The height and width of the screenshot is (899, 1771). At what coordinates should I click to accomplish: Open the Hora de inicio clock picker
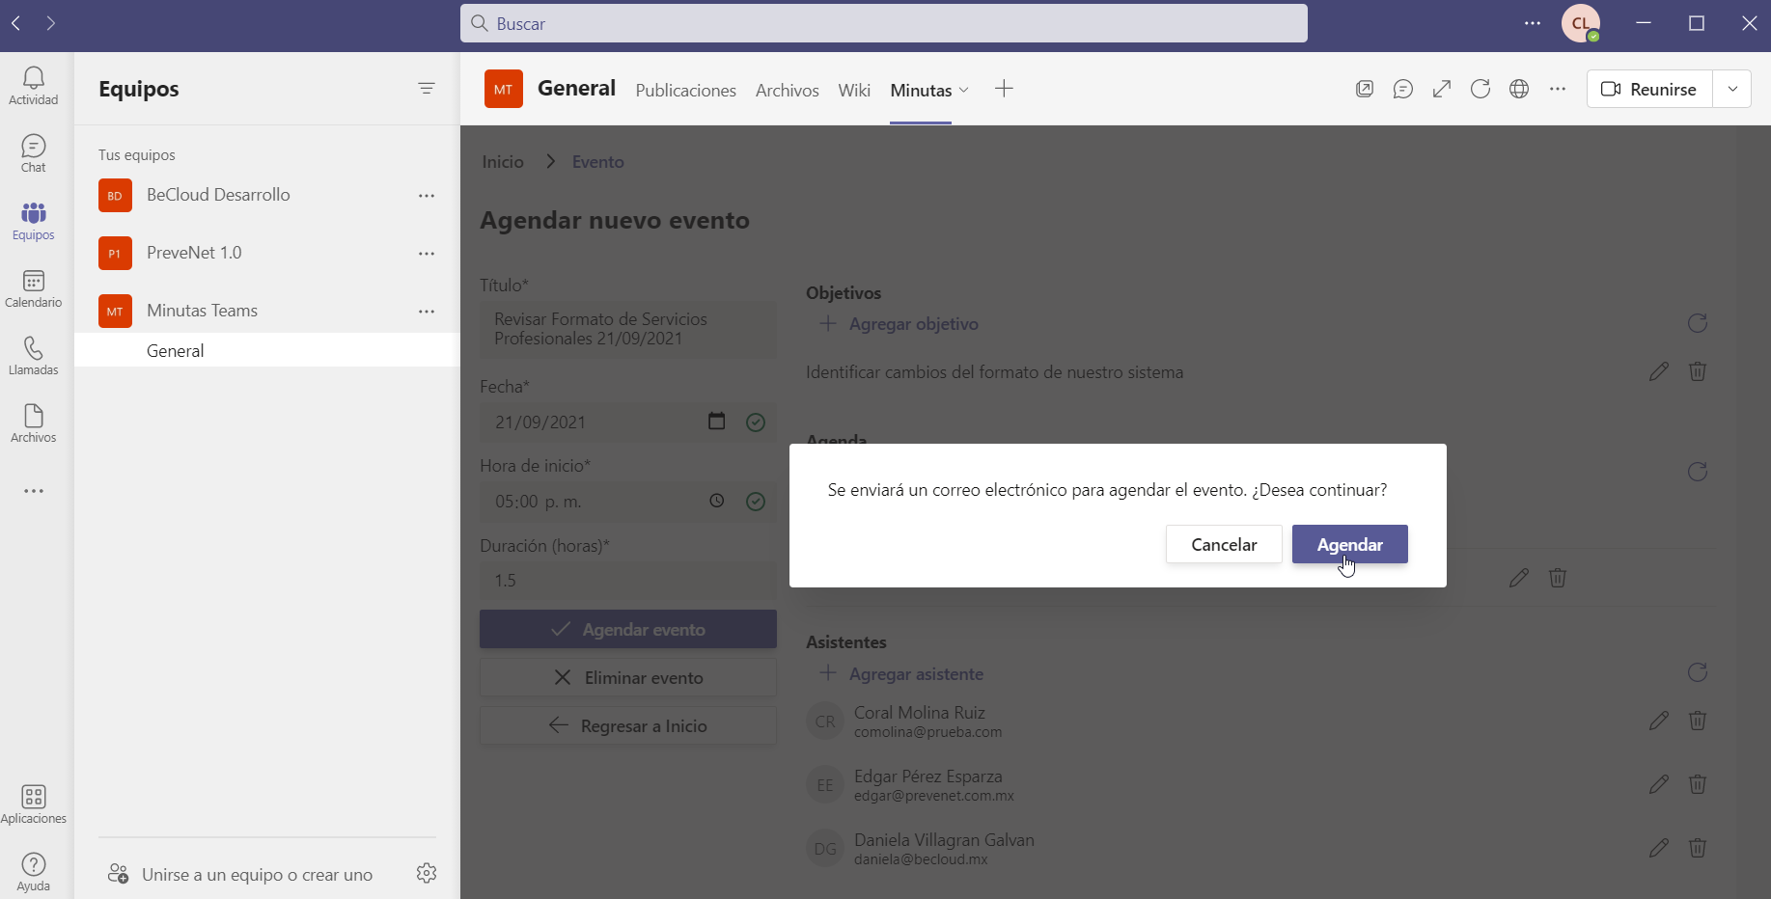[x=716, y=501]
